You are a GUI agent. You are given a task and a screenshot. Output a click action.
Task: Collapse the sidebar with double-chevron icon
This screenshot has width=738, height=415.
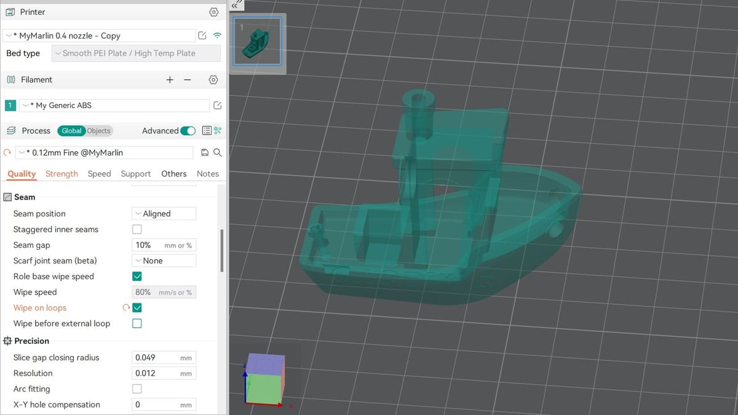(x=237, y=4)
